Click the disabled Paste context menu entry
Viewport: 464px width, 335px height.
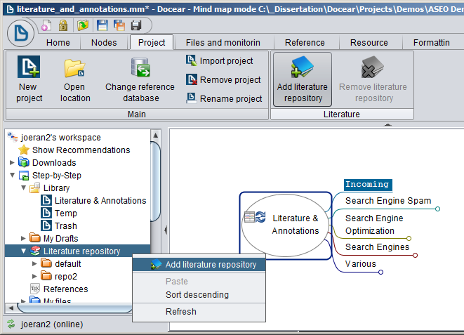coord(199,281)
